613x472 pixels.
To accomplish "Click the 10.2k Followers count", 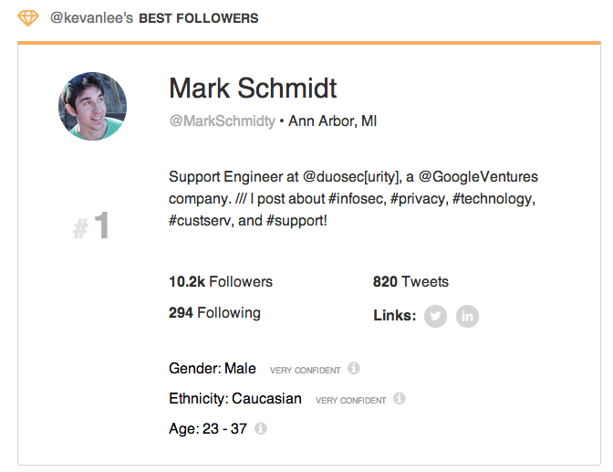I will tap(221, 281).
